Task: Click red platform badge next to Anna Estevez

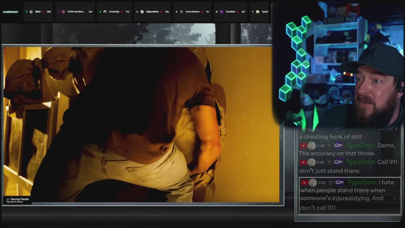Action: 202,12
